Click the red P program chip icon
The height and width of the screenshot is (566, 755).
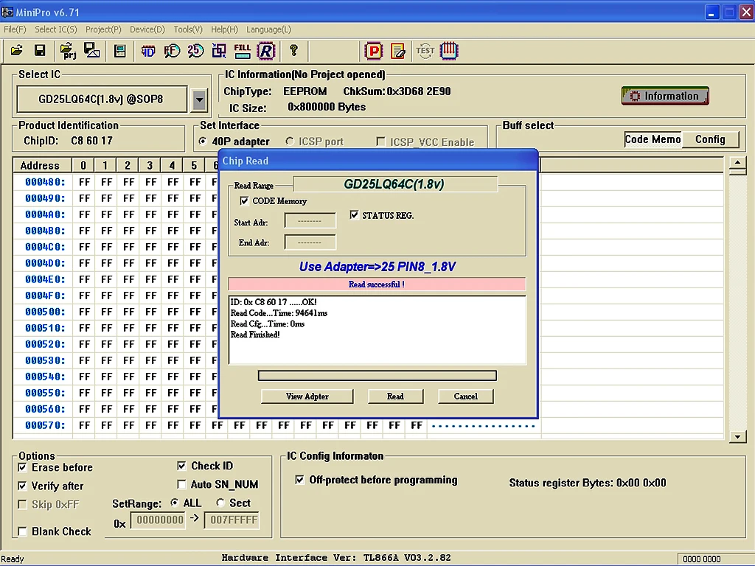click(374, 51)
